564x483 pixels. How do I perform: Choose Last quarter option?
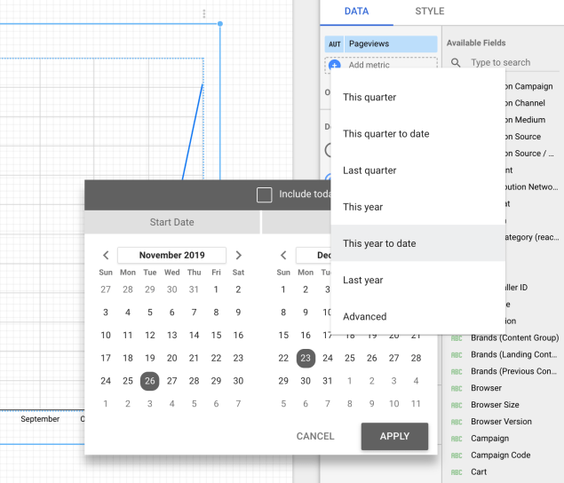coord(418,170)
